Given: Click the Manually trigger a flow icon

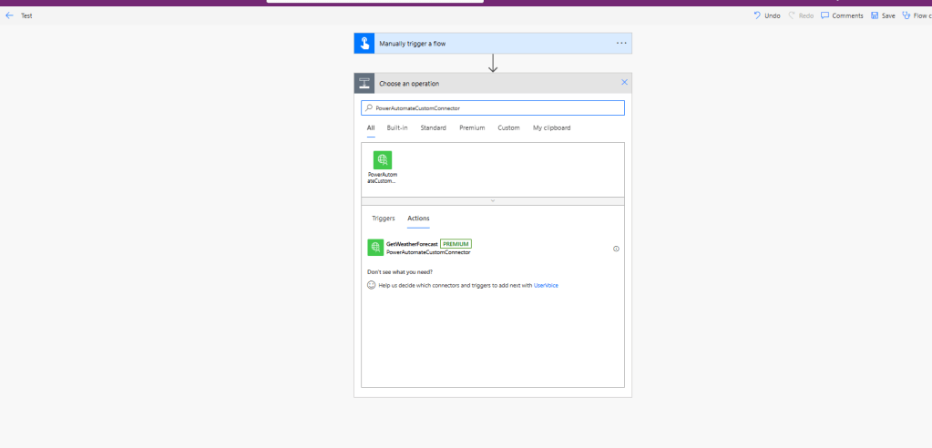Looking at the screenshot, I should (364, 44).
